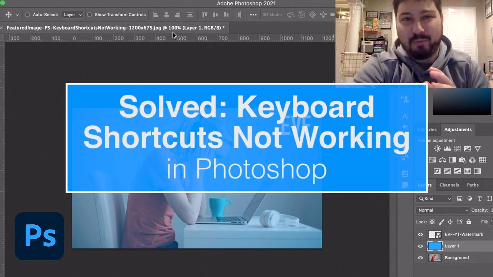
Task: Add a Curves adjustment
Action: click(457, 149)
